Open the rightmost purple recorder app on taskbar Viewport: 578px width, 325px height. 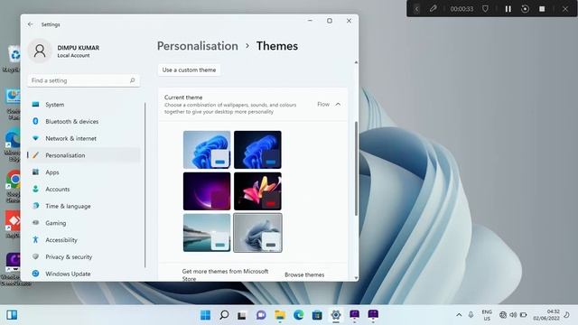click(x=373, y=315)
